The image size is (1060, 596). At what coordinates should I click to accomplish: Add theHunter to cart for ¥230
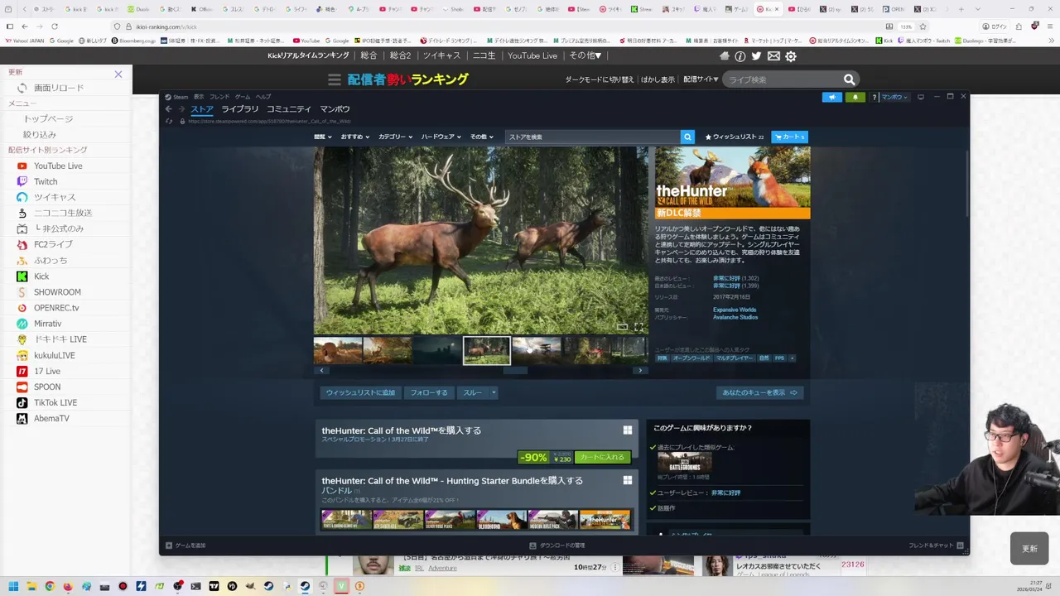pos(602,457)
